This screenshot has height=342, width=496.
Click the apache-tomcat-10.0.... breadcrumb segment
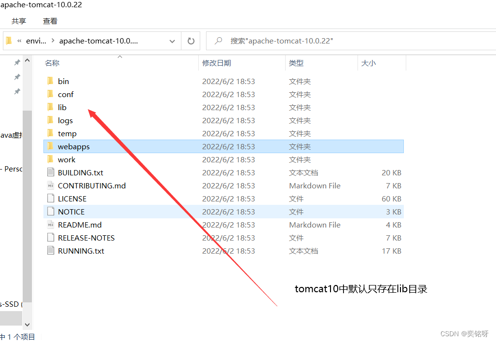(x=98, y=41)
